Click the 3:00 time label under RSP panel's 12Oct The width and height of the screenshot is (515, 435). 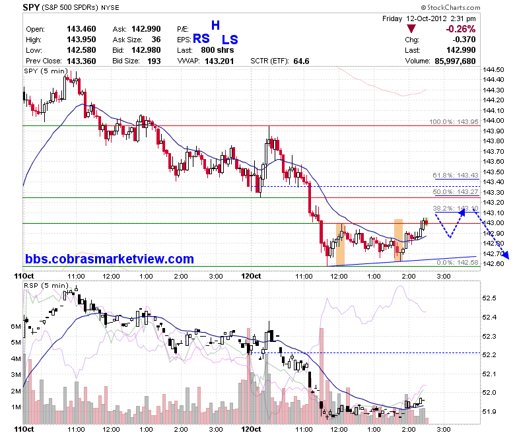pyautogui.click(x=444, y=429)
